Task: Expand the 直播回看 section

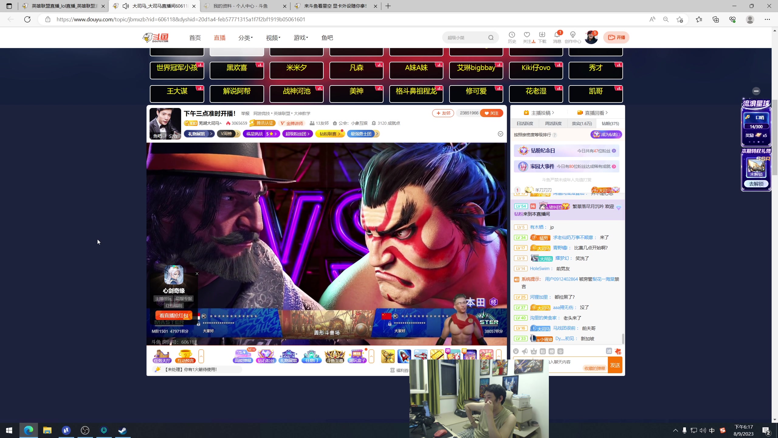Action: (x=592, y=113)
